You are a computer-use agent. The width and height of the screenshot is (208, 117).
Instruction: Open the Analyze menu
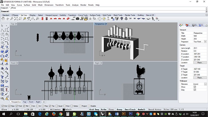coord(75,5)
